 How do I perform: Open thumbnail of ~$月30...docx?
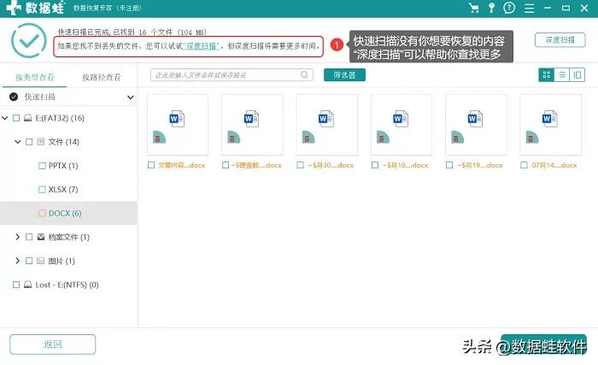(x=327, y=125)
